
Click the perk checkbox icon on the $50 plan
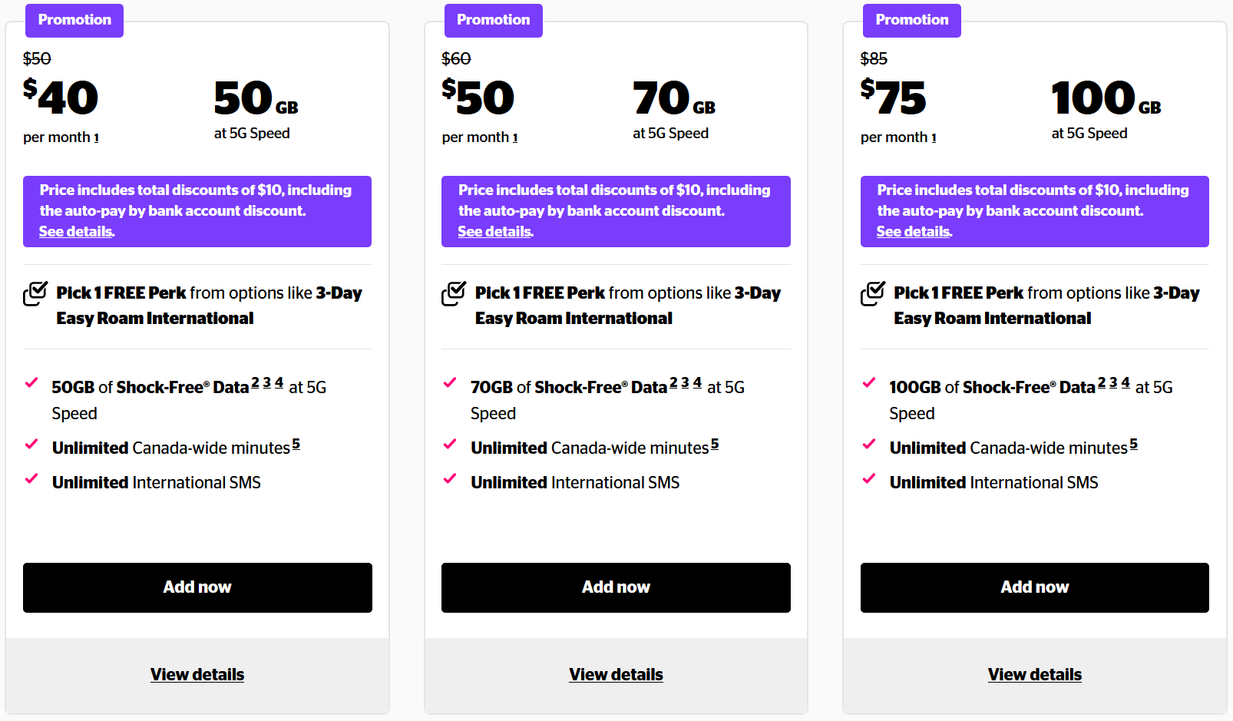[455, 293]
